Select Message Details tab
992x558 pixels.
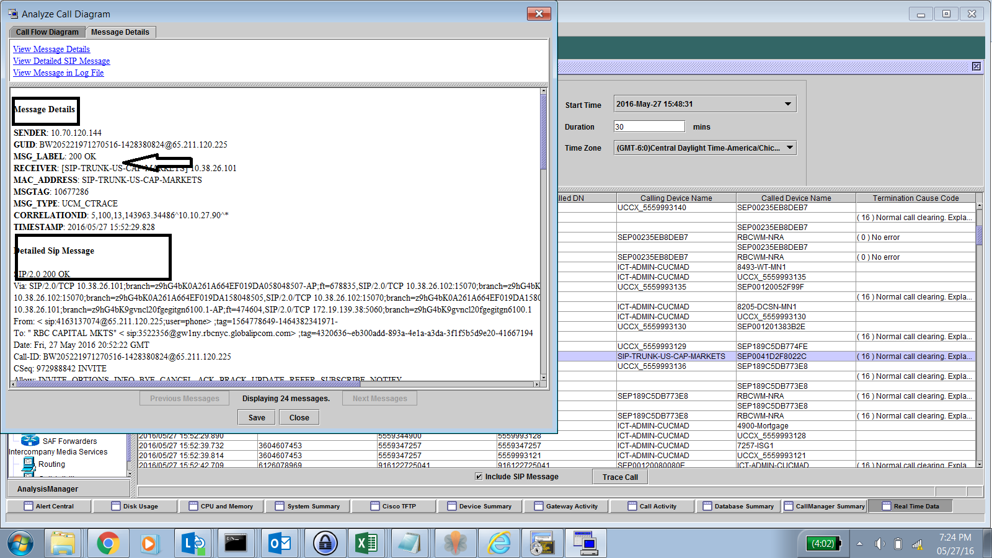pos(120,32)
